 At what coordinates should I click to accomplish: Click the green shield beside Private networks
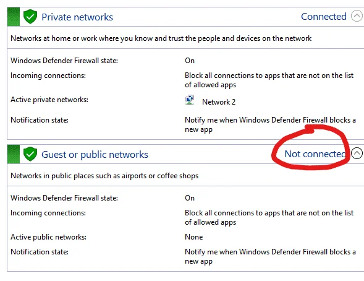30,17
